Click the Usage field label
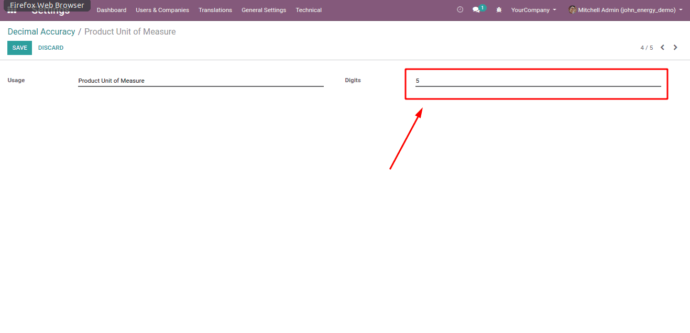690x333 pixels. [x=16, y=80]
